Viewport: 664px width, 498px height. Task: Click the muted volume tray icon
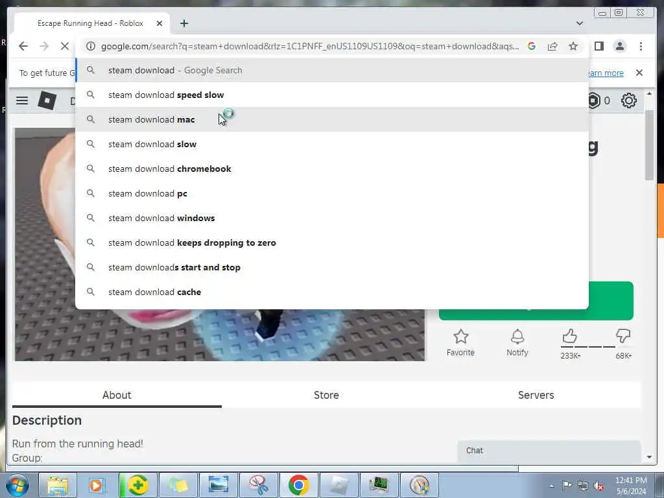(x=599, y=486)
